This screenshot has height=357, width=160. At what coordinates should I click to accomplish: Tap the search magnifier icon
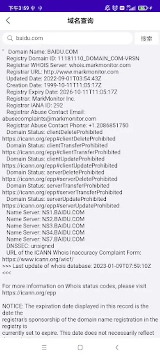(10, 38)
